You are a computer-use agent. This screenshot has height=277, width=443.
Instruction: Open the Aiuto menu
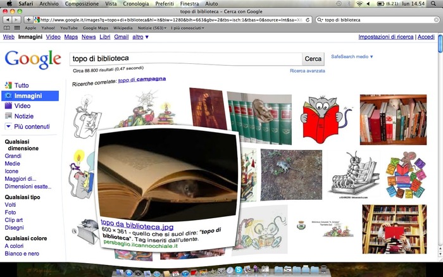pos(211,4)
